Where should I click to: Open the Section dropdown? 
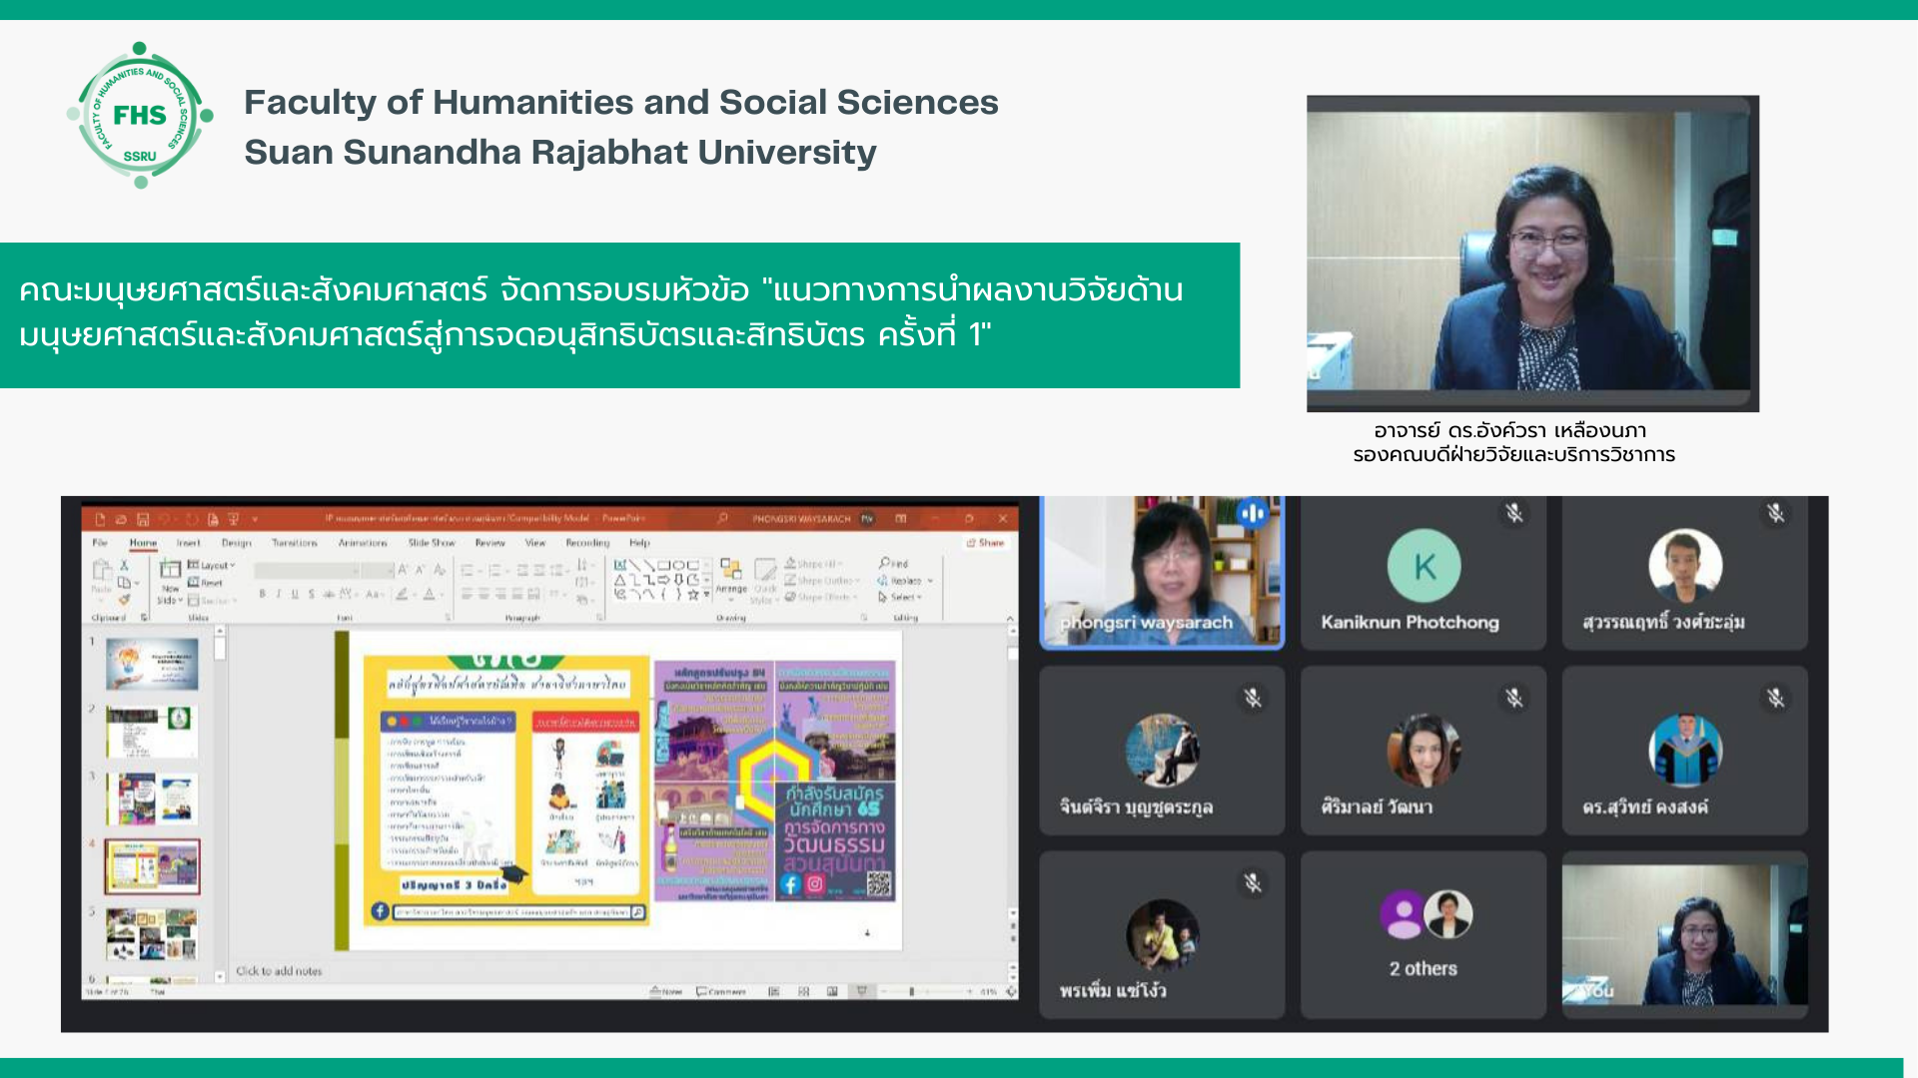(x=211, y=601)
